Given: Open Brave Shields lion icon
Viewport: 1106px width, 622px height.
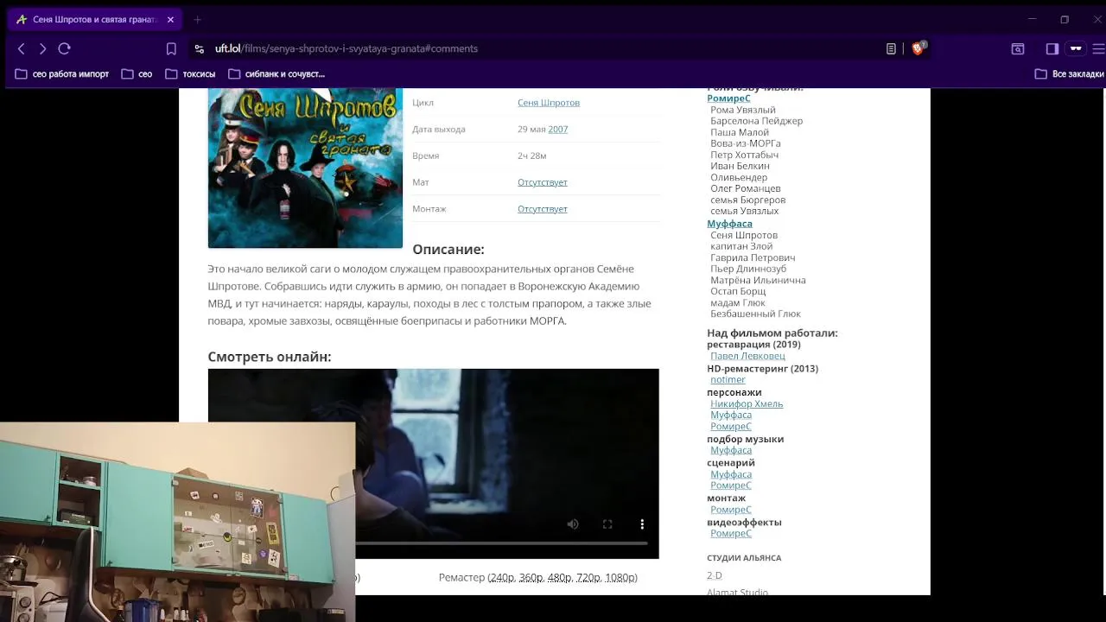Looking at the screenshot, I should [918, 48].
